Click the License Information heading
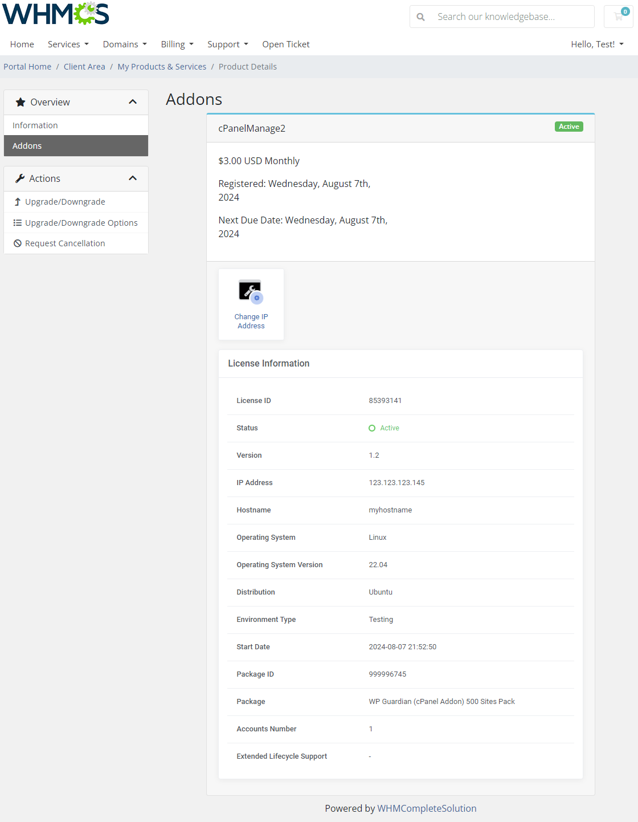 [x=269, y=364]
